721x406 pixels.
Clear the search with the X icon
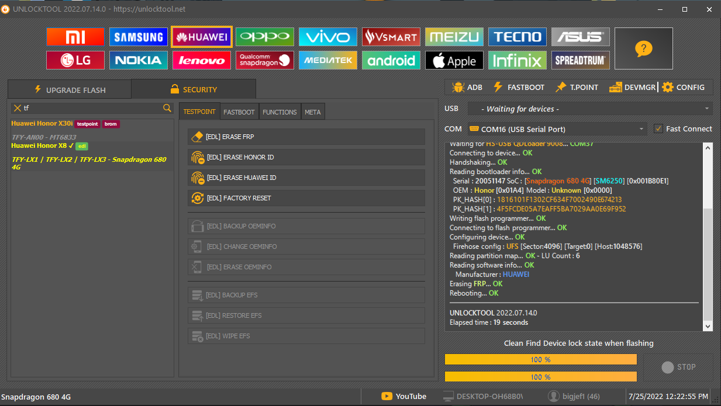[17, 108]
